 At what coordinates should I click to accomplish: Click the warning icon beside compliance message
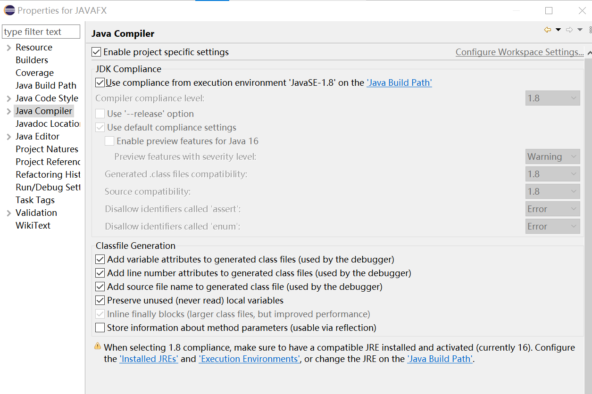(x=98, y=346)
